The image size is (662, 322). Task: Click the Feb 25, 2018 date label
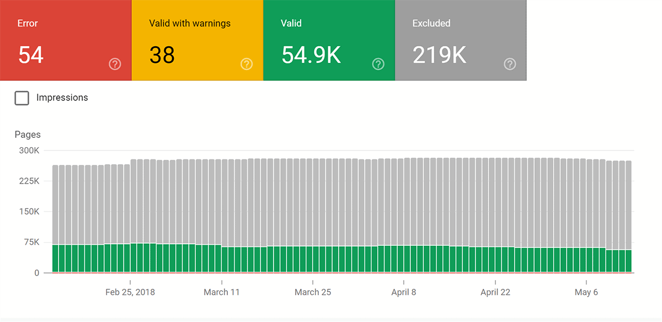tap(130, 292)
